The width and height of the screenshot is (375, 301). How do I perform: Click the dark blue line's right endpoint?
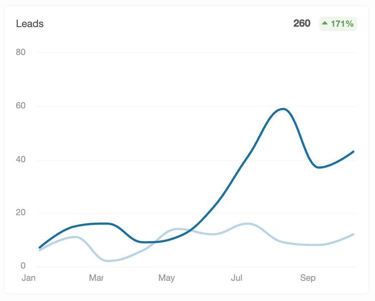[x=354, y=152]
